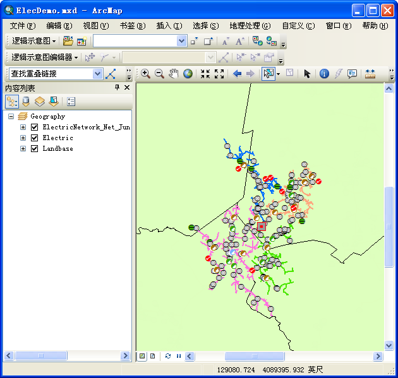Select the Zoom Out tool
This screenshot has width=398, height=378.
[159, 74]
